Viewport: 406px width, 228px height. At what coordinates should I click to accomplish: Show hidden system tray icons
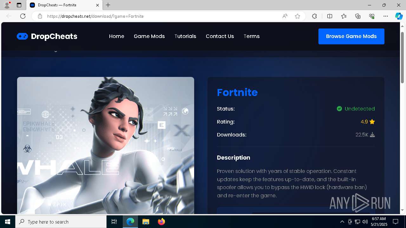coord(342,222)
